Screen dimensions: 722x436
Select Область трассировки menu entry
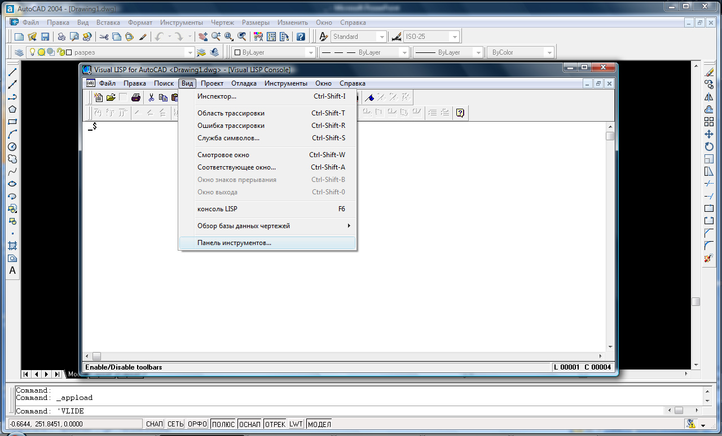(x=268, y=113)
